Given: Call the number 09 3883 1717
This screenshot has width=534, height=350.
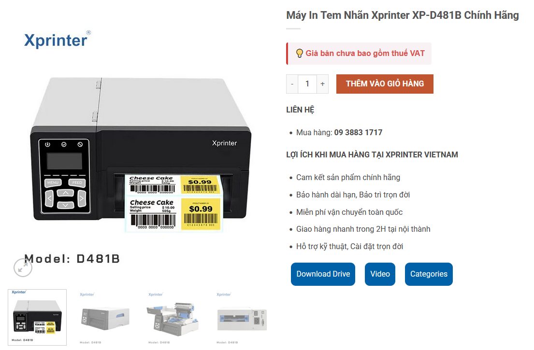Looking at the screenshot, I should 358,132.
